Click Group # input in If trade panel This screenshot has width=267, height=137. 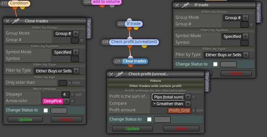coord(245,25)
